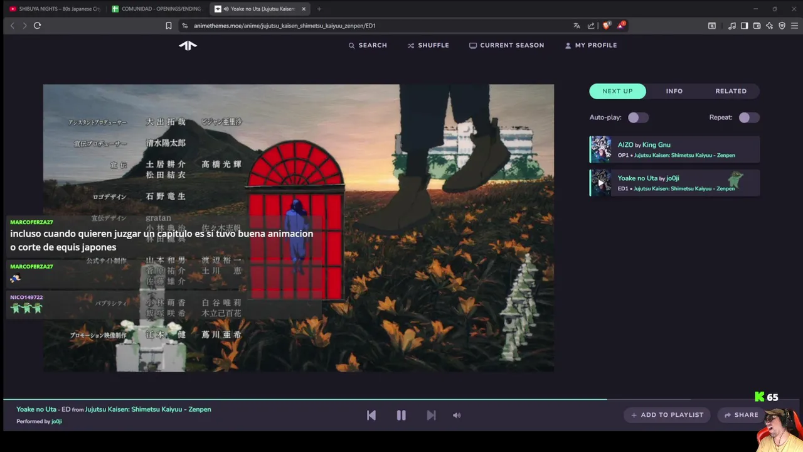Image resolution: width=803 pixels, height=452 pixels.
Task: Switch to the INFO tab
Action: tap(674, 91)
